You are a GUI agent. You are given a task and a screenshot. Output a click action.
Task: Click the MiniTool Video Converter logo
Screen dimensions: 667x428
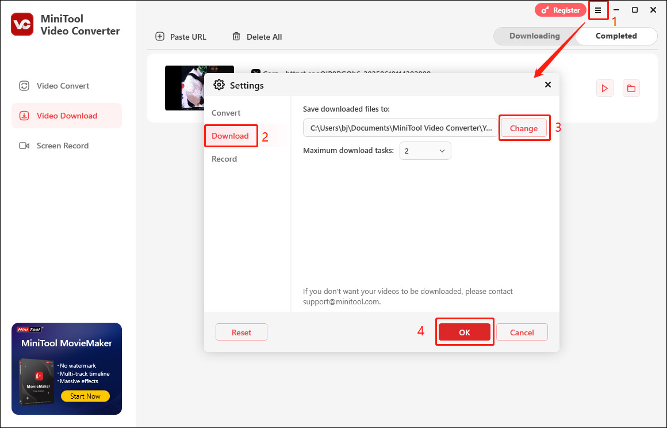22,24
